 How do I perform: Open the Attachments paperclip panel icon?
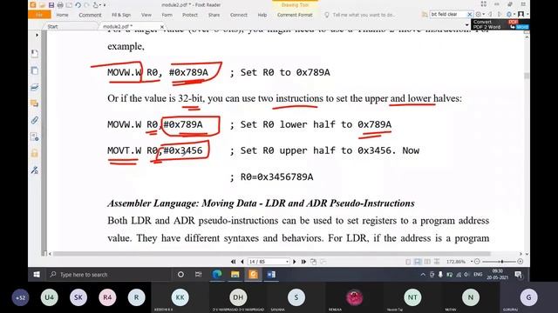tap(35, 120)
